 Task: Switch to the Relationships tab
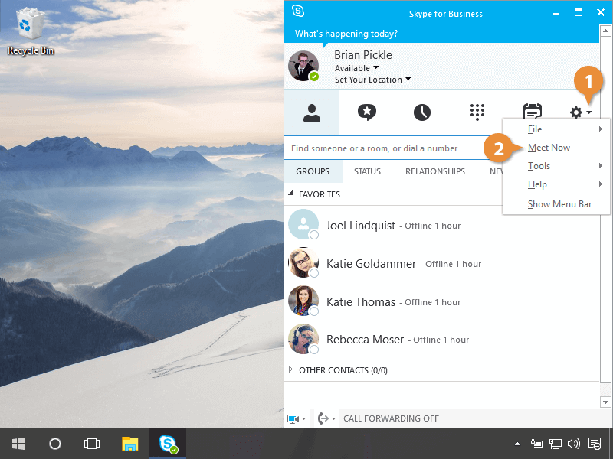[434, 171]
